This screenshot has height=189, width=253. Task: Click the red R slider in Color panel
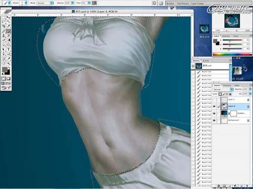tap(232, 40)
